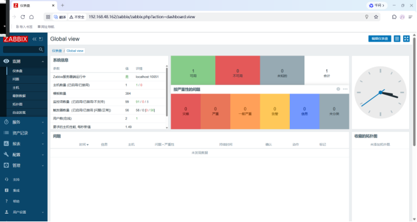Image resolution: width=417 pixels, height=222 pixels.
Task: Click the question mark icon for 帮助
Action: pyautogui.click(x=7, y=201)
